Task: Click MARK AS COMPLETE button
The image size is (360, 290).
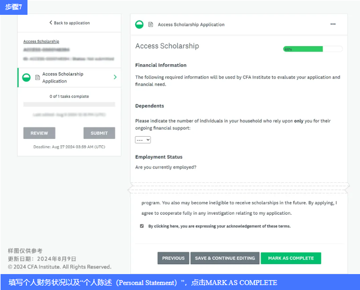Action: click(x=291, y=258)
